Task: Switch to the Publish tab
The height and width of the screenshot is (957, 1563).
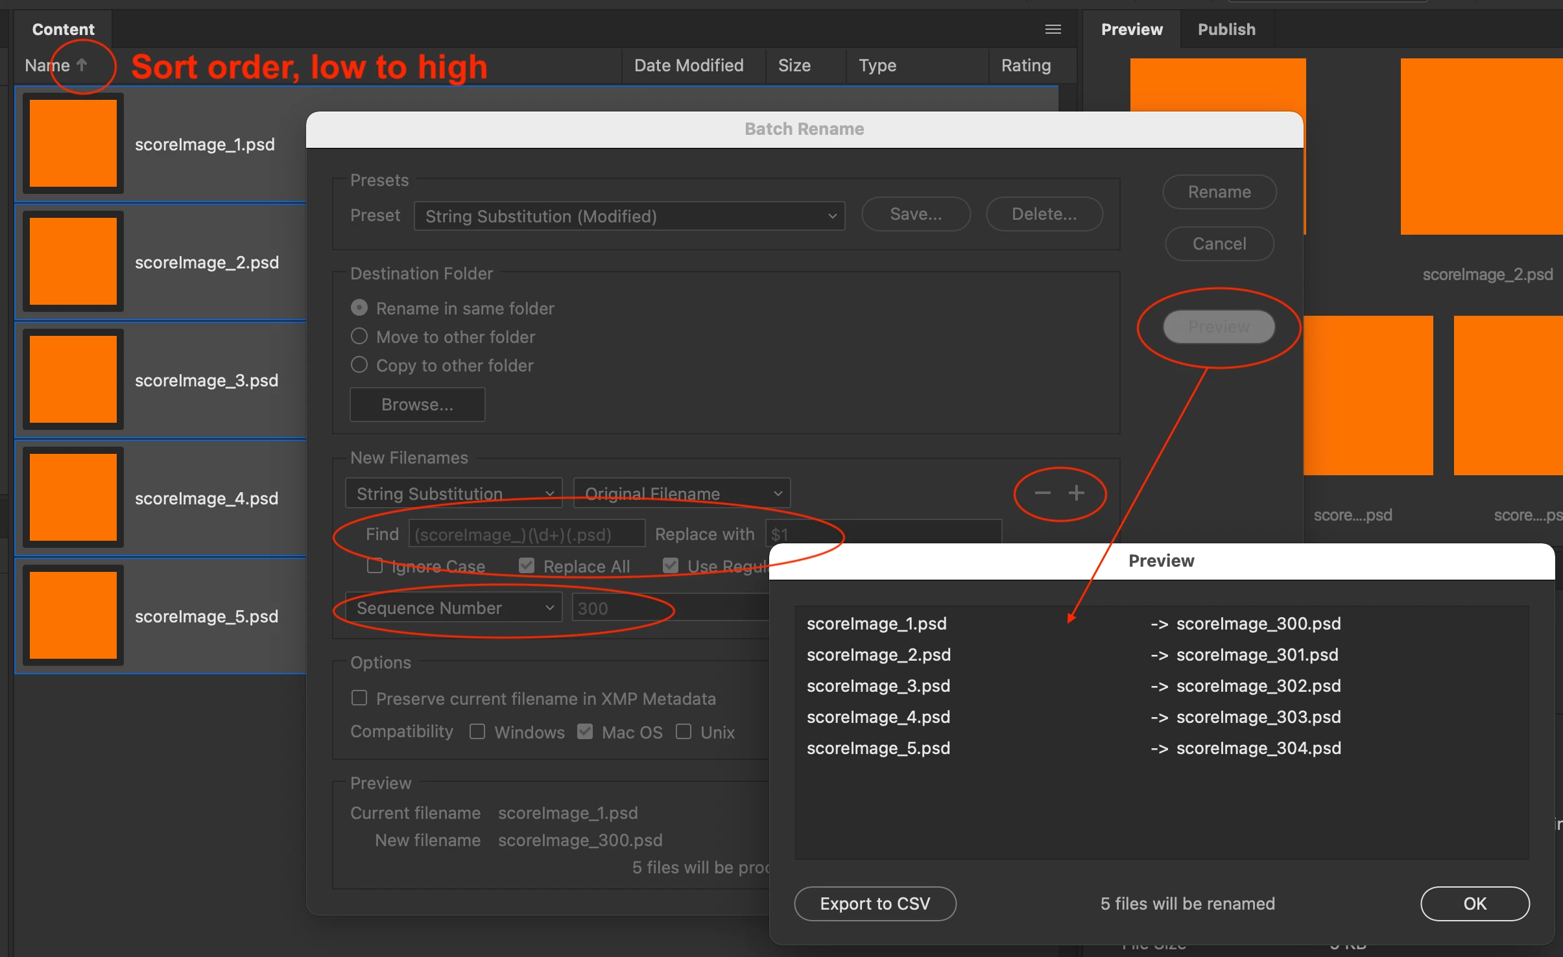Action: [1226, 29]
